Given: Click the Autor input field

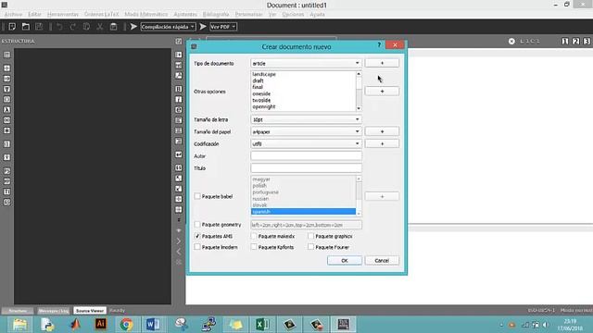Looking at the screenshot, I should click(x=306, y=156).
